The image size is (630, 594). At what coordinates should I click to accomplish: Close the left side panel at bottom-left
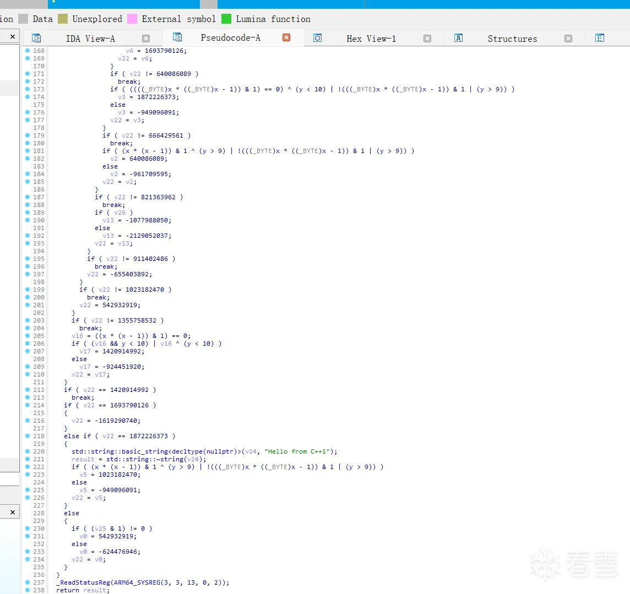[x=13, y=512]
